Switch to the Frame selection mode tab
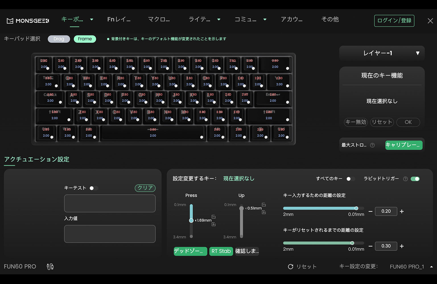Screen dimensions: 437x284 point(85,39)
